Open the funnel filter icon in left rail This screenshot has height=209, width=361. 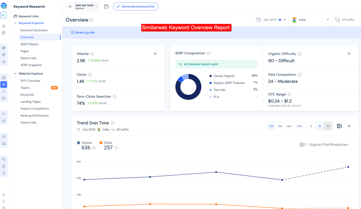(4, 173)
